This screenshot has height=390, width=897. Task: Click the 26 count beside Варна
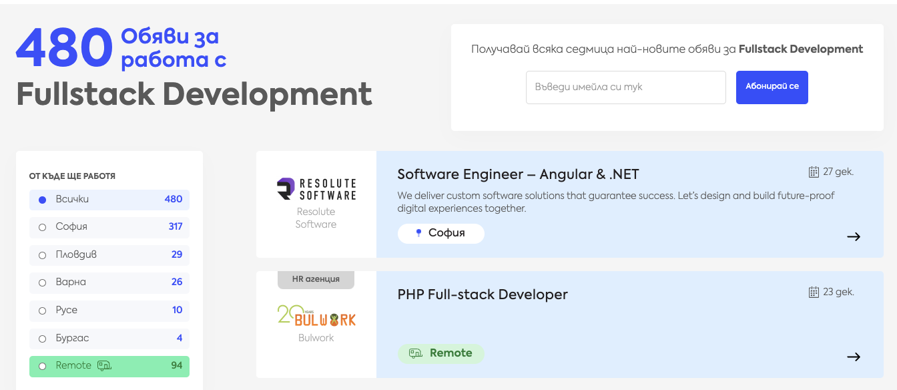[x=177, y=282]
